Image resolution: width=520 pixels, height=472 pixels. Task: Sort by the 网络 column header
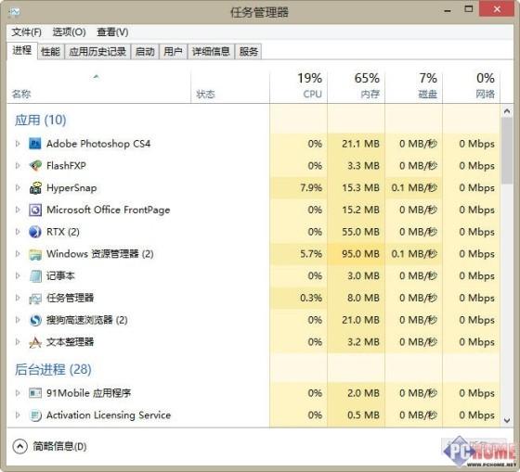pyautogui.click(x=472, y=86)
